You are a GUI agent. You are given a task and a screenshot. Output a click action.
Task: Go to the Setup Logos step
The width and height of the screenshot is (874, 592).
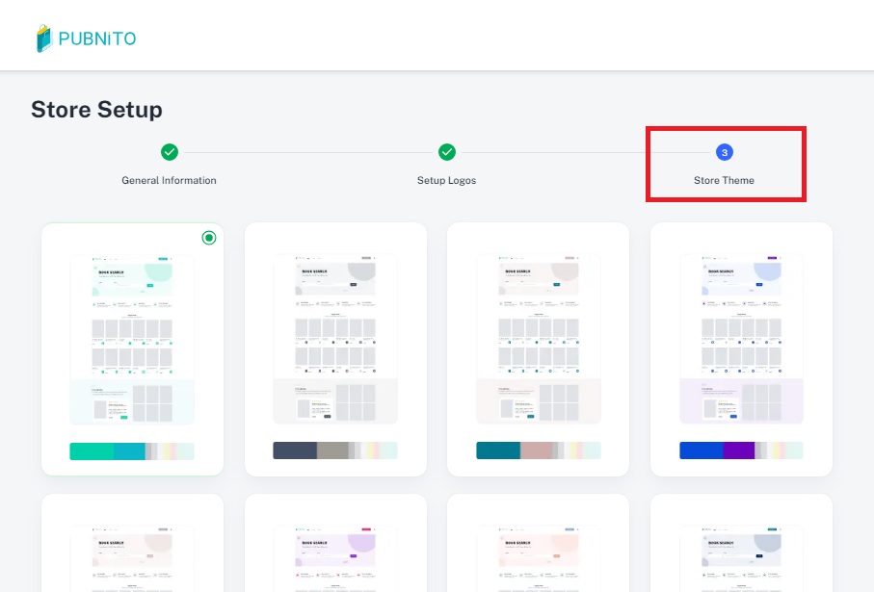(x=447, y=180)
